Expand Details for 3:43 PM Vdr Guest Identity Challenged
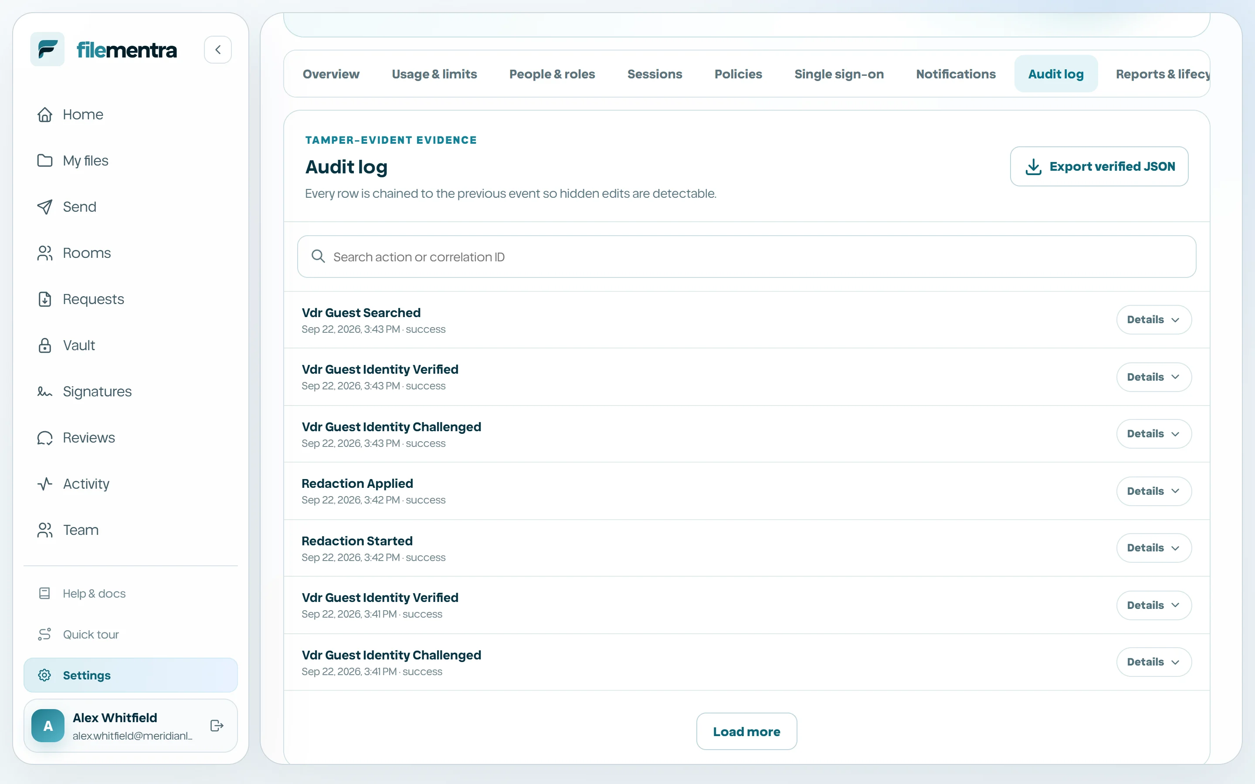Viewport: 1255px width, 784px height. coord(1154,433)
